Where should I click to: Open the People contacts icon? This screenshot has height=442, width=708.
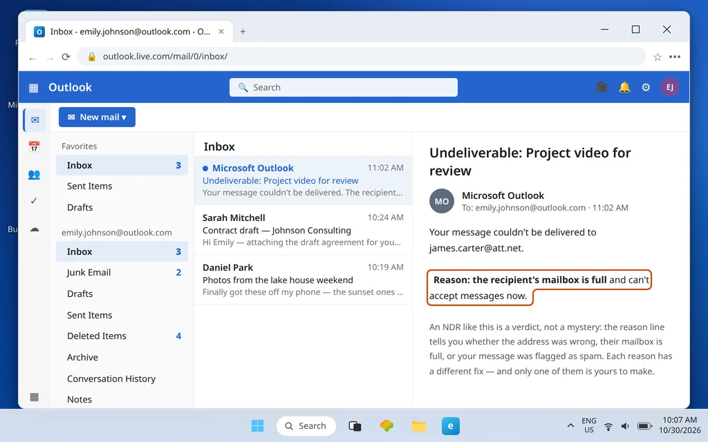pos(34,174)
